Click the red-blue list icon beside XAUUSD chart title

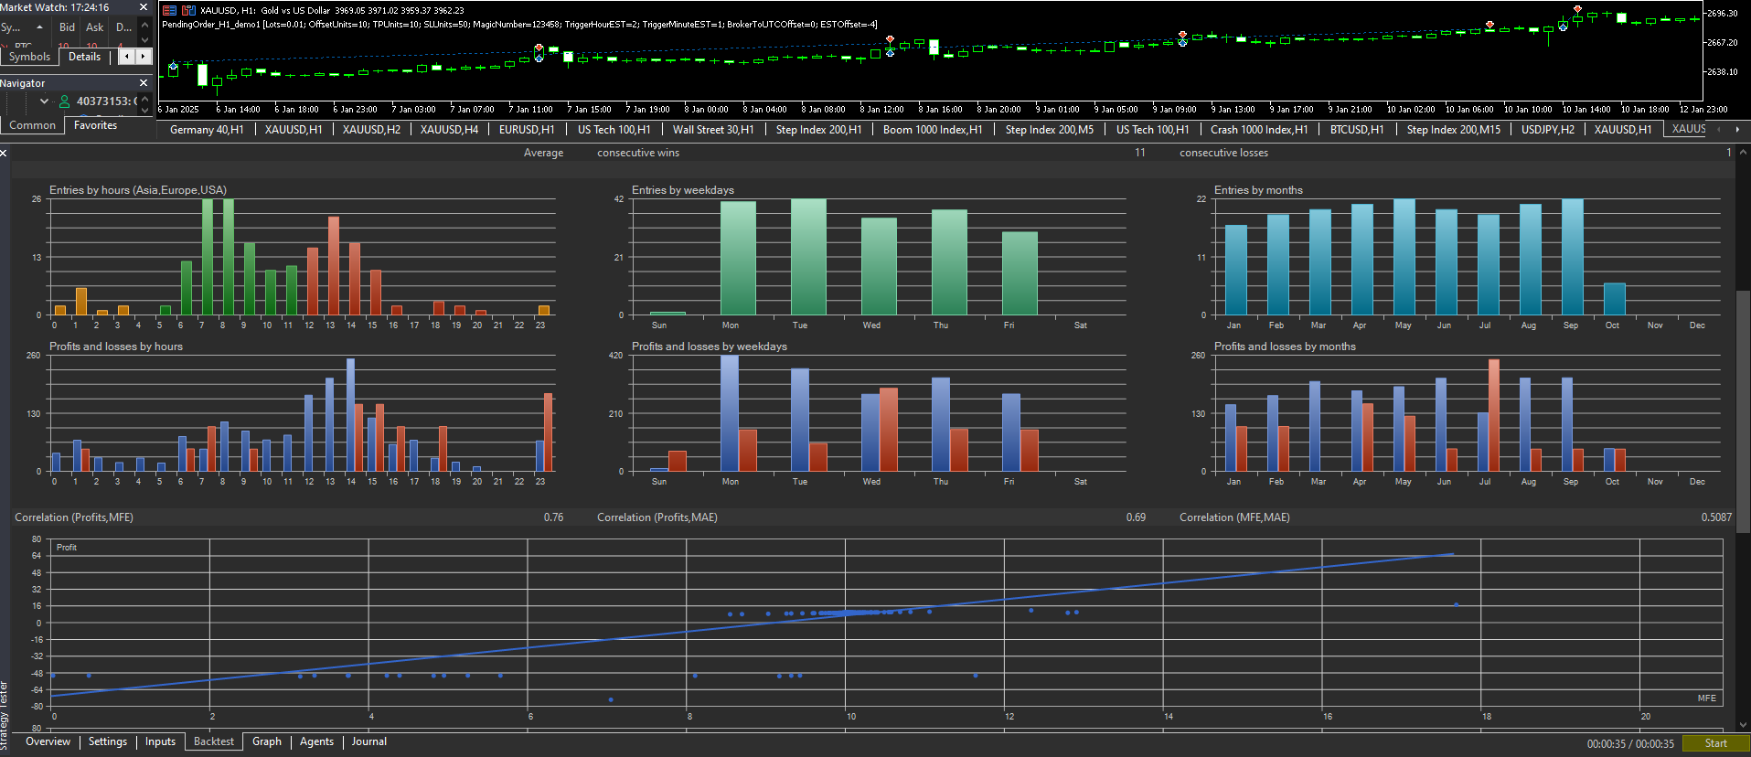(x=169, y=10)
